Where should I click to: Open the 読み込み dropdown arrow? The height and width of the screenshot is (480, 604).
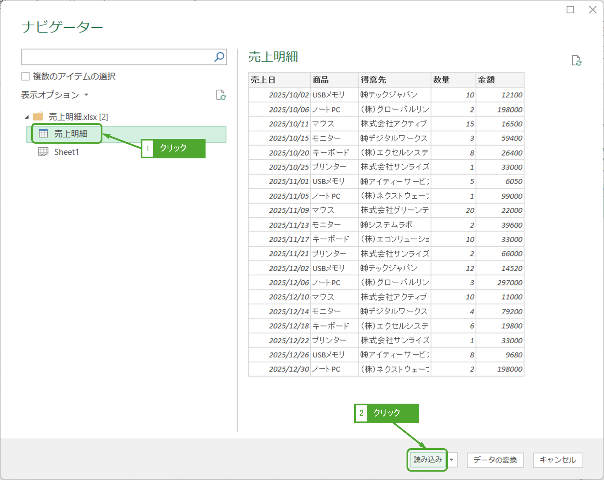click(x=452, y=460)
